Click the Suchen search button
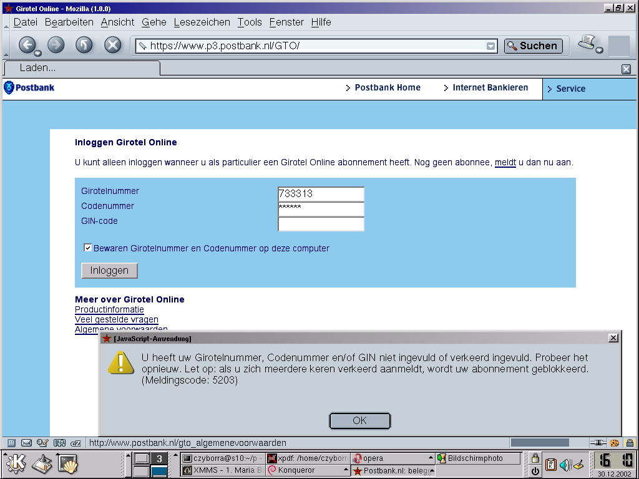 533,46
